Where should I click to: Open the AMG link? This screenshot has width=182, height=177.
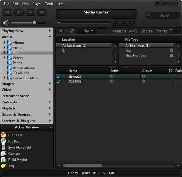pyautogui.click(x=133, y=31)
